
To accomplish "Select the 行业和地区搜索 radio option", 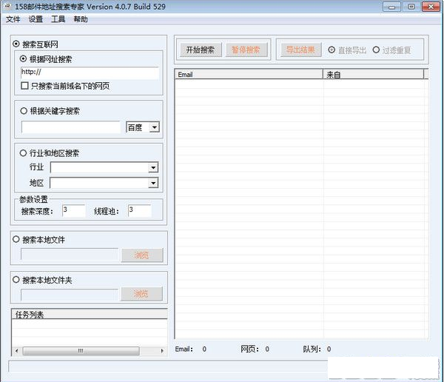I will point(24,153).
